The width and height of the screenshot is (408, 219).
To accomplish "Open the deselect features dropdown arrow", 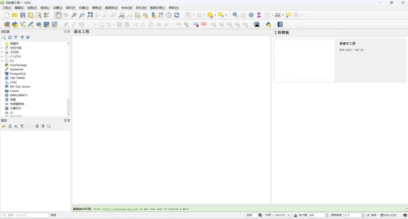I will (x=215, y=15).
